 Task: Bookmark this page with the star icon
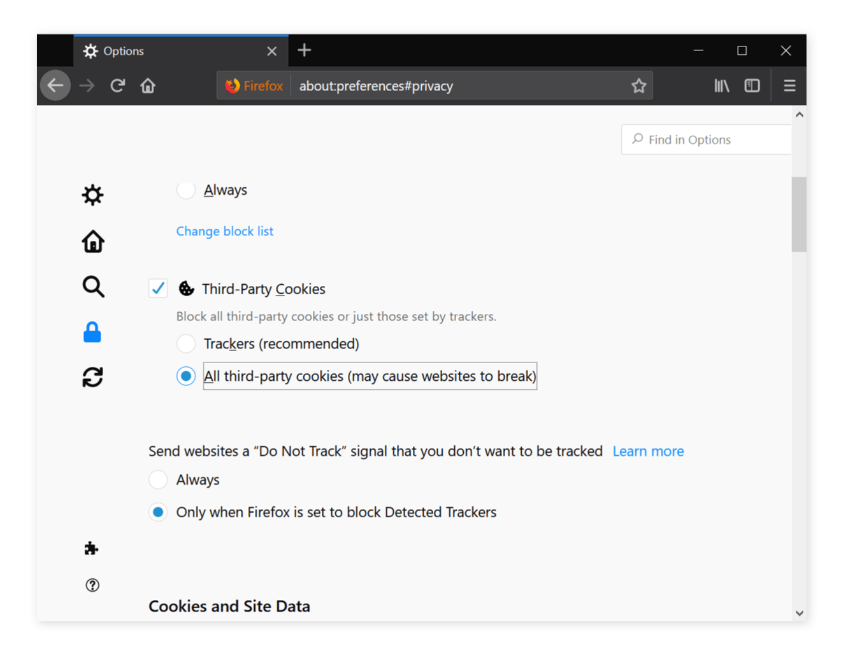638,85
